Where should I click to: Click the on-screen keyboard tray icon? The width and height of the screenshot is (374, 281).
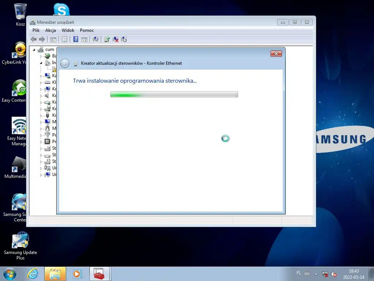(x=307, y=274)
